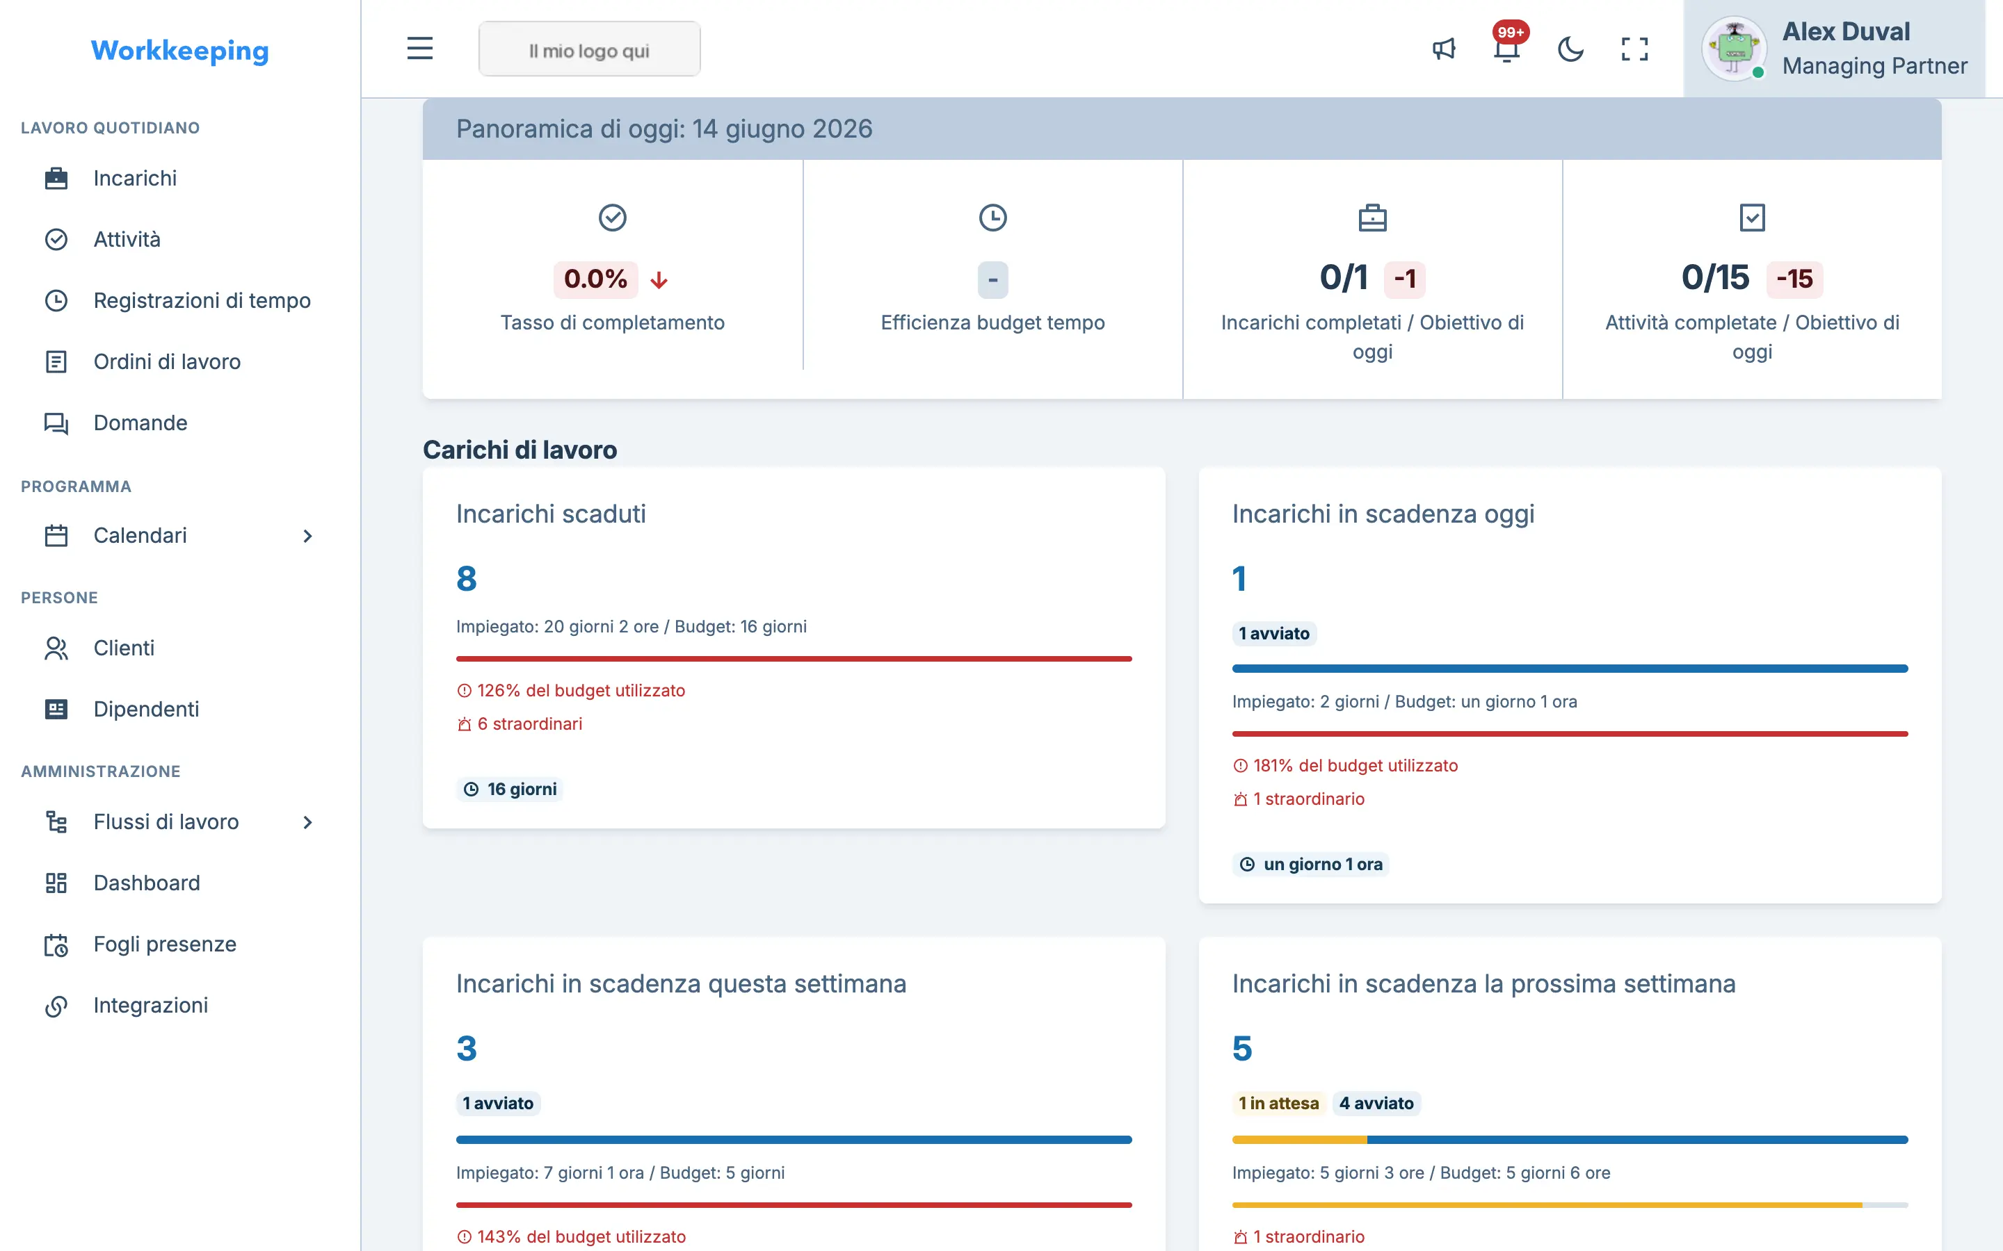The height and width of the screenshot is (1251, 2003).
Task: Click the Flussi di lavoro tree icon
Action: pyautogui.click(x=56, y=821)
